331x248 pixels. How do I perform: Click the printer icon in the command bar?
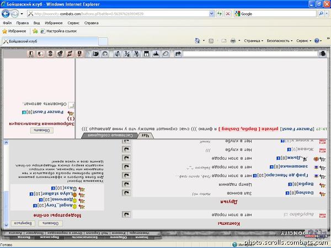point(233,41)
